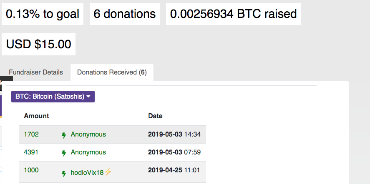Click the 0.00256934 BTC raised box

(x=233, y=14)
